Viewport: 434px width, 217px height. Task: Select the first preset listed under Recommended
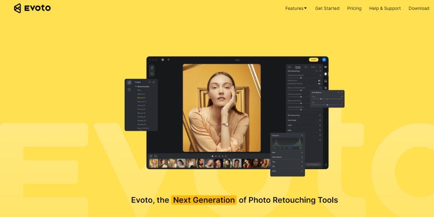pyautogui.click(x=139, y=90)
